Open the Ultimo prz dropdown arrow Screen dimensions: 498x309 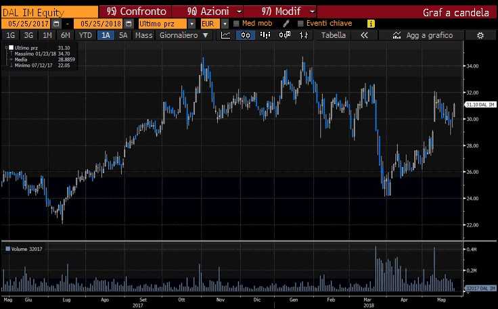pos(191,24)
